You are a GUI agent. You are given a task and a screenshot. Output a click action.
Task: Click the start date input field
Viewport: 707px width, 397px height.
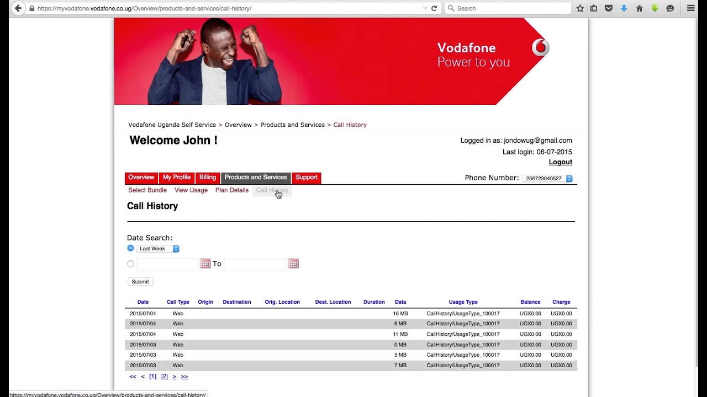point(167,264)
